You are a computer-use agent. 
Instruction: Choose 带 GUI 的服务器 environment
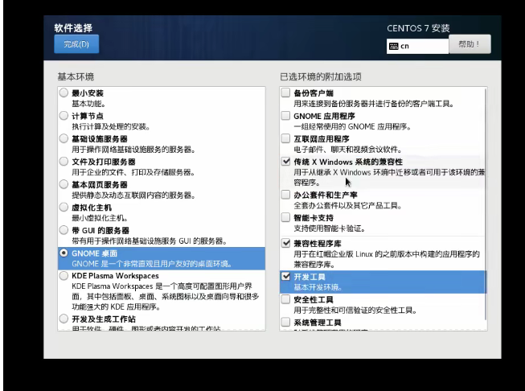click(64, 230)
